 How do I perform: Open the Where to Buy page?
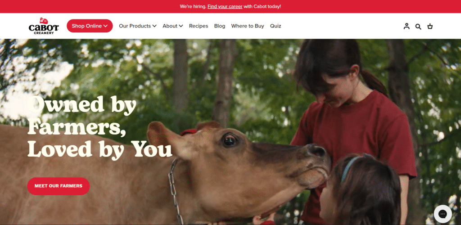click(248, 26)
